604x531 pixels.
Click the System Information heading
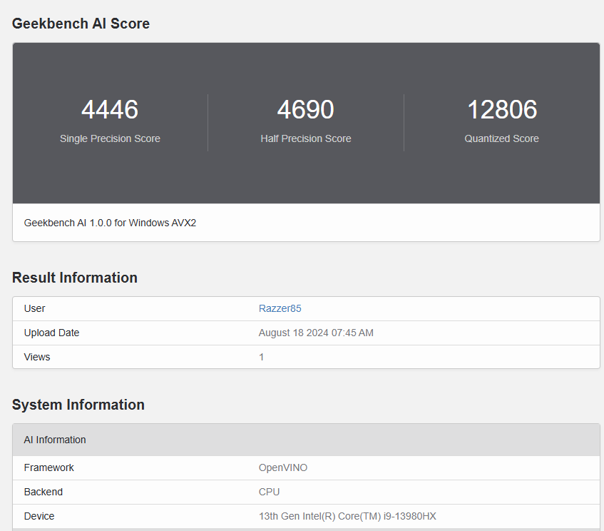click(x=78, y=405)
